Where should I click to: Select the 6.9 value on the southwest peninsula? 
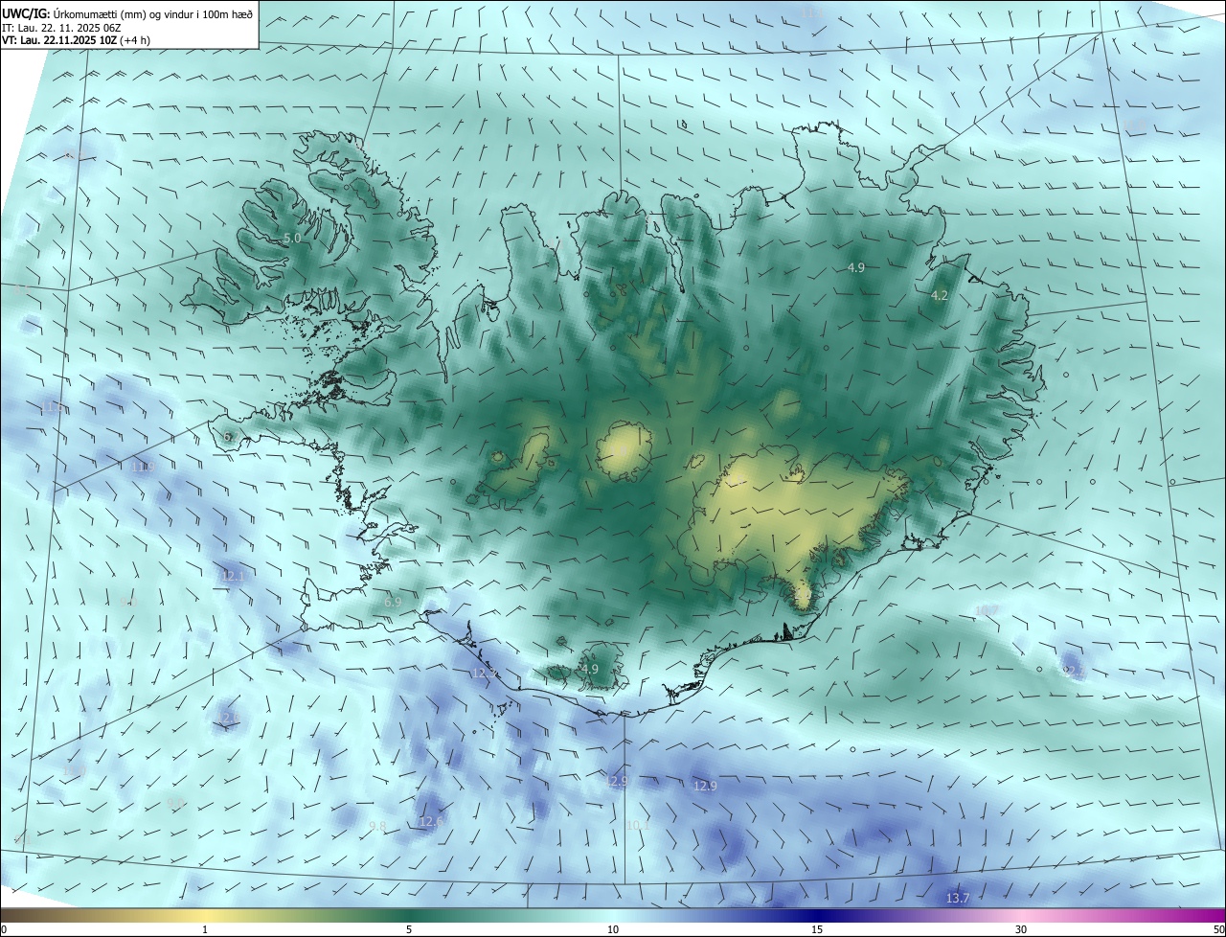click(x=393, y=602)
